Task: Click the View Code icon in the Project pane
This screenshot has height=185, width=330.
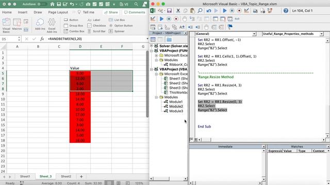Action: tap(153, 40)
